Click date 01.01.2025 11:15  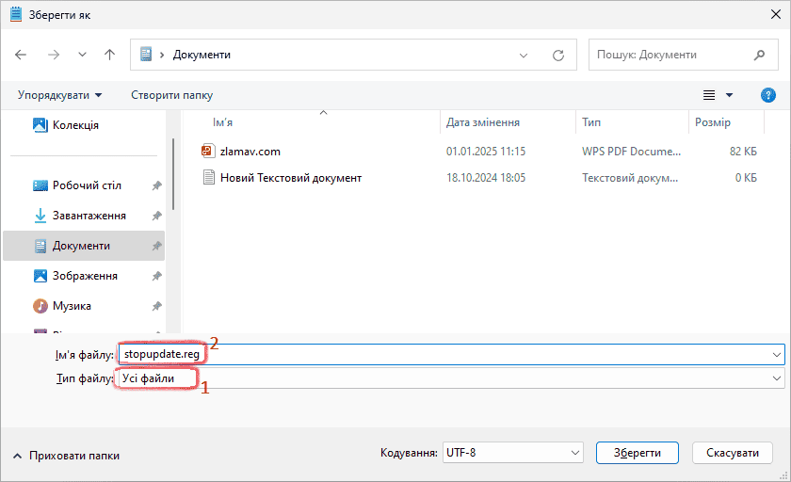tap(486, 152)
